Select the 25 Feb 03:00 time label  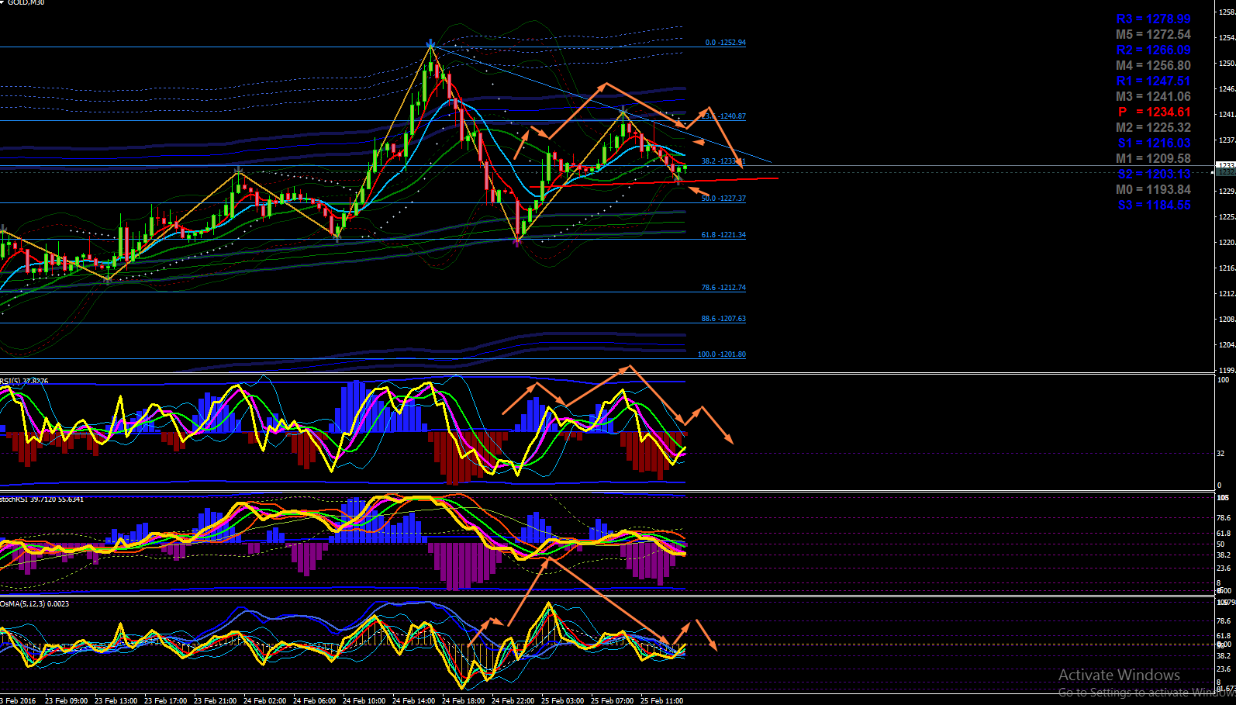tap(563, 700)
